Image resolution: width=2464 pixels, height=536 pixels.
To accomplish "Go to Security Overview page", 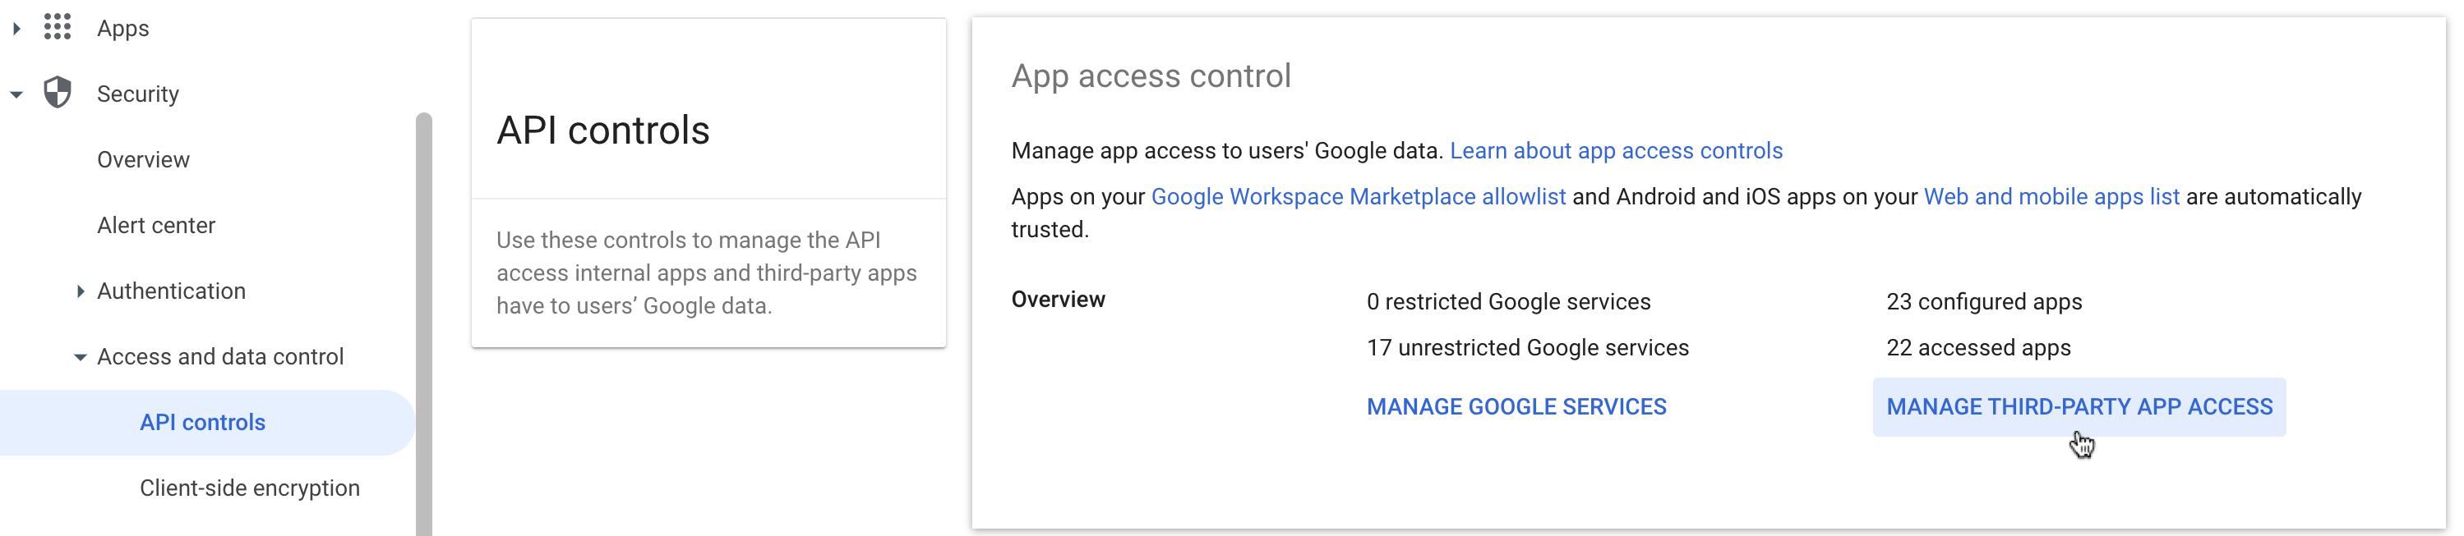I will 144,159.
